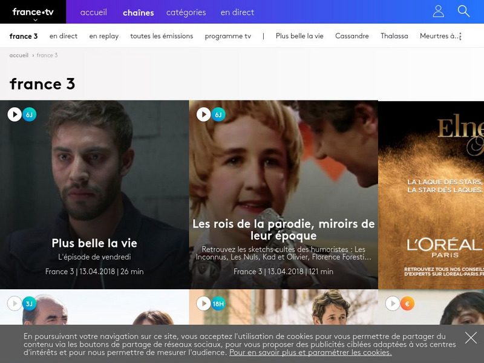Click the 'Retrouvez les sketchs cultes' description
The width and height of the screenshot is (484, 363).
point(283,253)
